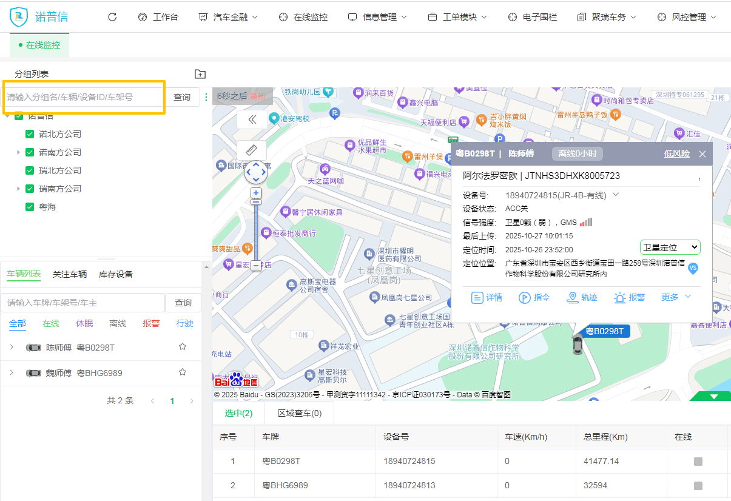Click the add group folder icon
The width and height of the screenshot is (731, 501).
[x=200, y=74]
